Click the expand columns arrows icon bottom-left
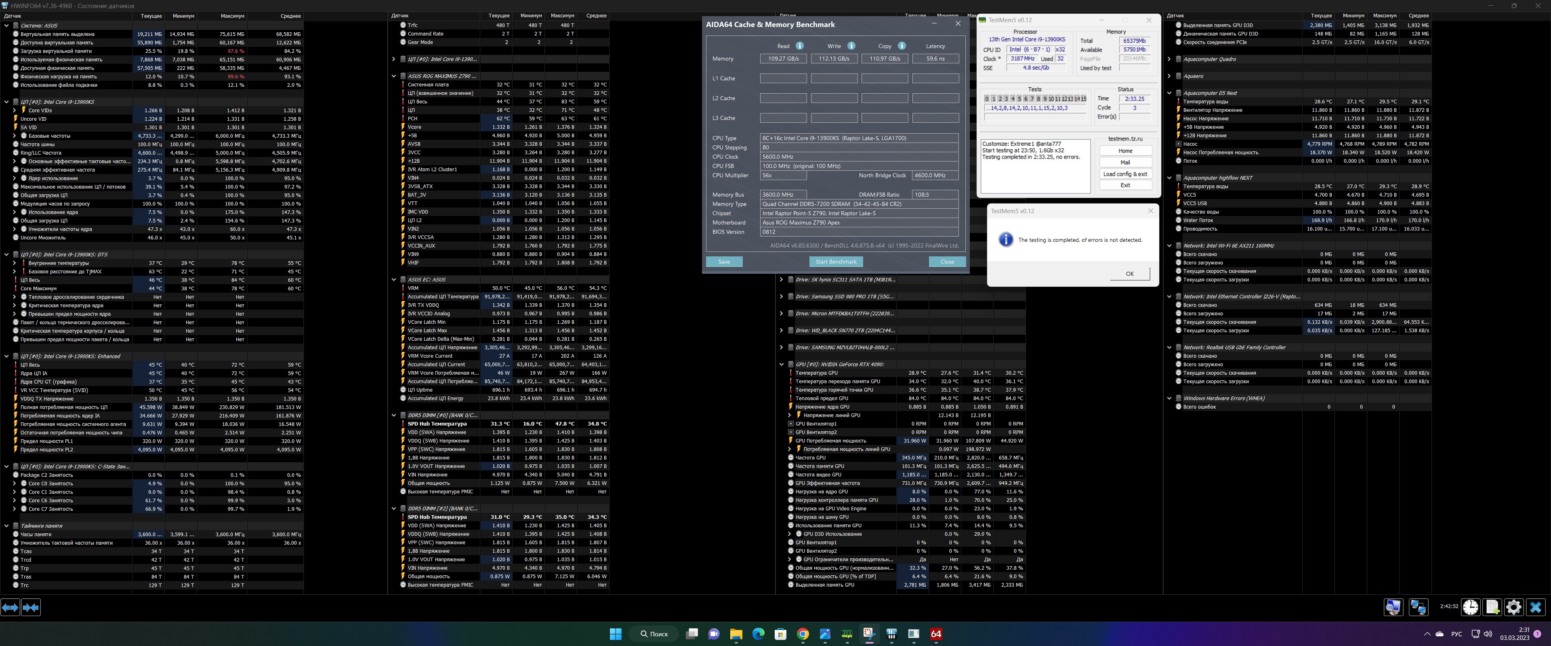Image resolution: width=1551 pixels, height=646 pixels. (10, 608)
